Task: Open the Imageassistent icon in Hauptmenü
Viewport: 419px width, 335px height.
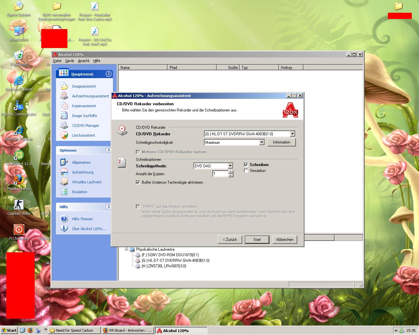Action: tap(64, 86)
